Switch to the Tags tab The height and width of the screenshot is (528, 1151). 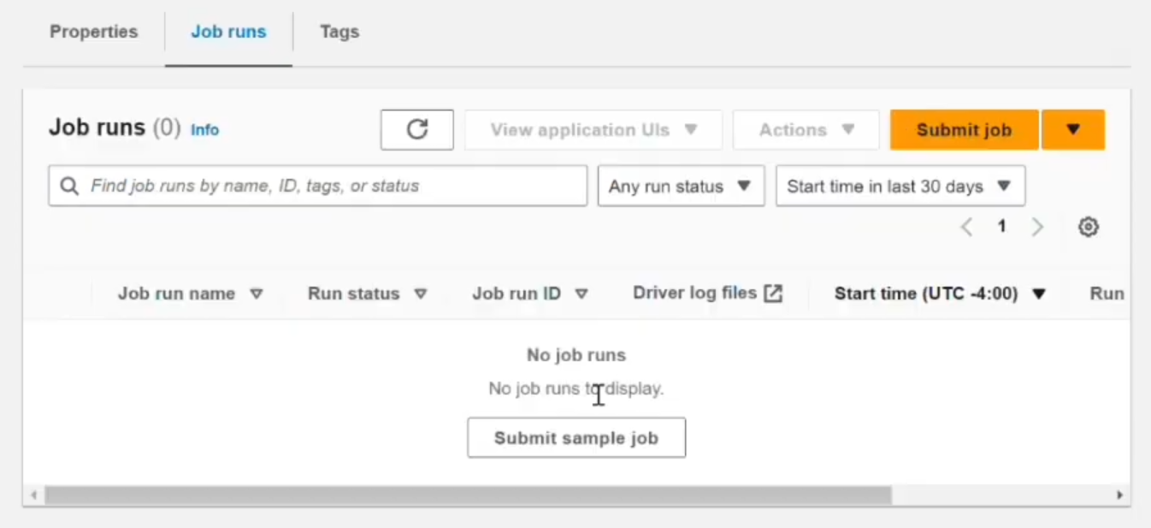[x=339, y=32]
